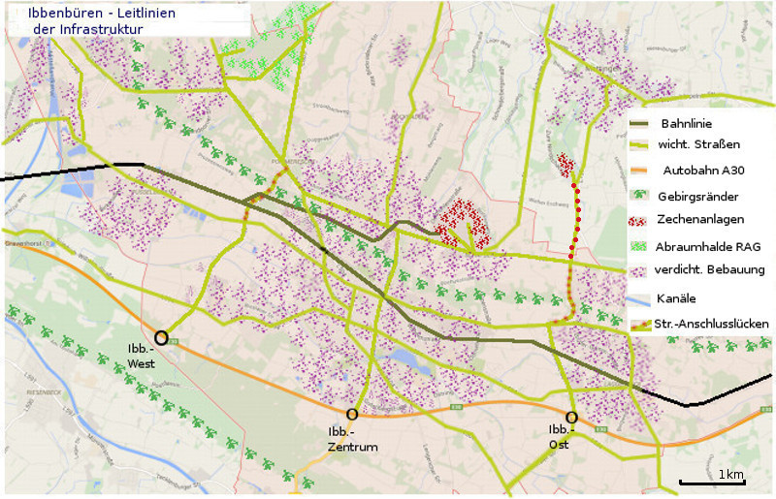Click the Autobahn A30 legend text

tap(701, 171)
